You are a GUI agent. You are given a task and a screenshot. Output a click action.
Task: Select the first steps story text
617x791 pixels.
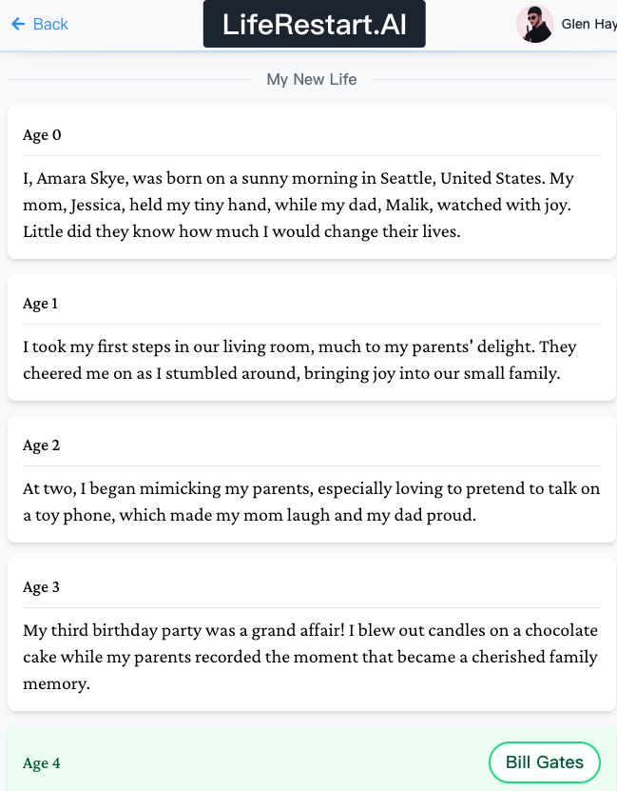tap(299, 346)
